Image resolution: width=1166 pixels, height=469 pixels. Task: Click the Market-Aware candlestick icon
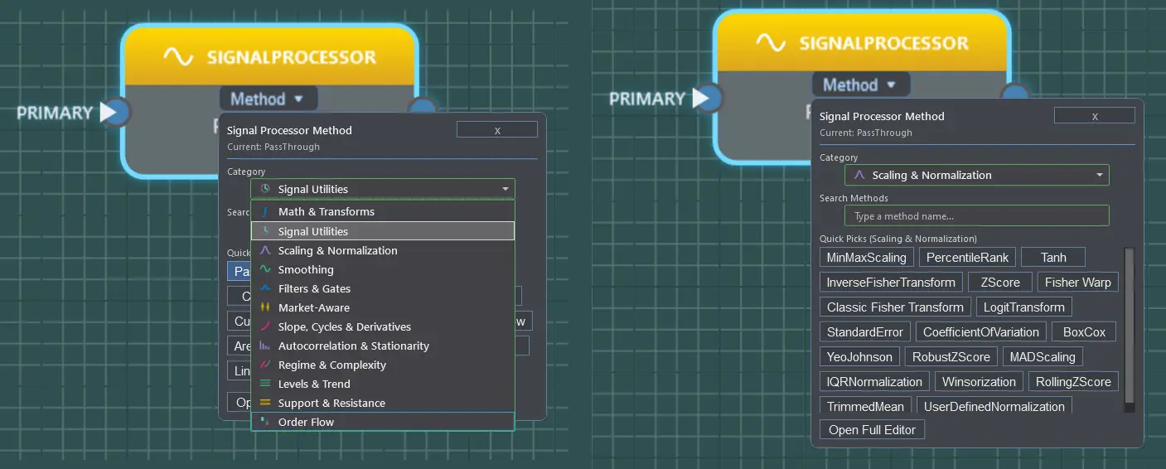click(x=265, y=307)
